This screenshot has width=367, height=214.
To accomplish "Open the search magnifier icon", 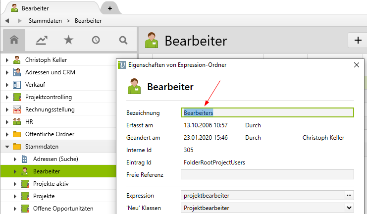I will point(123,41).
